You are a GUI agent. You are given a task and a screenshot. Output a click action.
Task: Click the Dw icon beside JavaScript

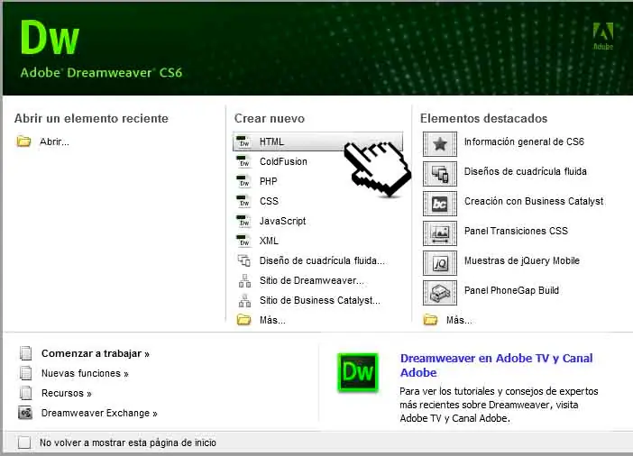tap(243, 221)
